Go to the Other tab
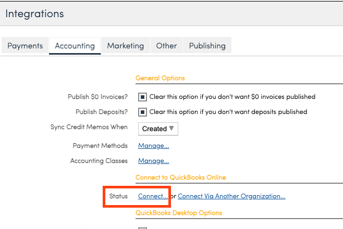This screenshot has width=343, height=229. coord(166,46)
